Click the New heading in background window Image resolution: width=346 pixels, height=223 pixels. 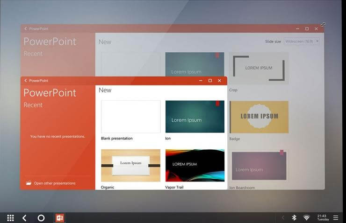coord(105,42)
